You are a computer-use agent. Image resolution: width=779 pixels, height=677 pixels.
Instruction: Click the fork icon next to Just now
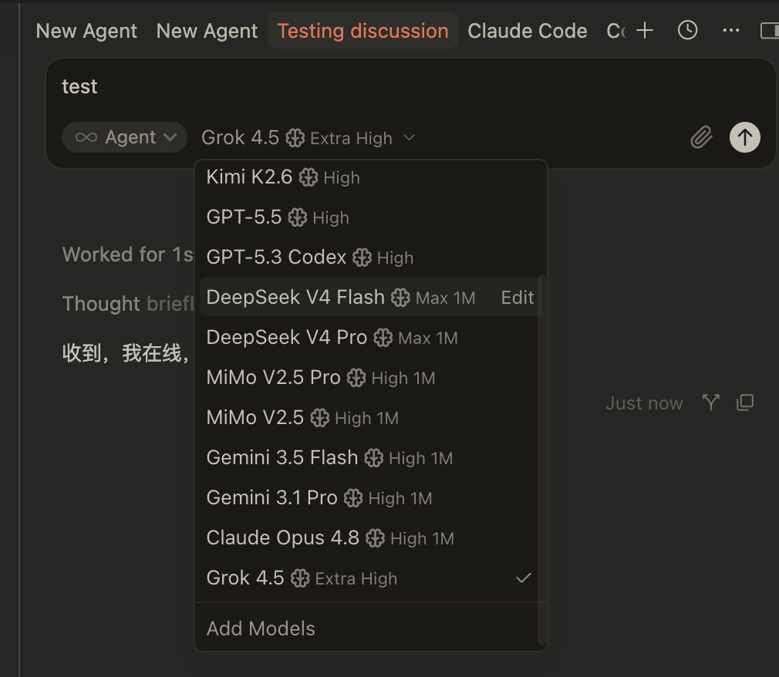(x=711, y=402)
